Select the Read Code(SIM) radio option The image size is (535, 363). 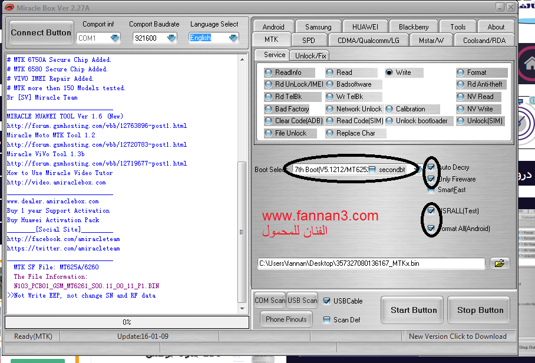click(329, 121)
